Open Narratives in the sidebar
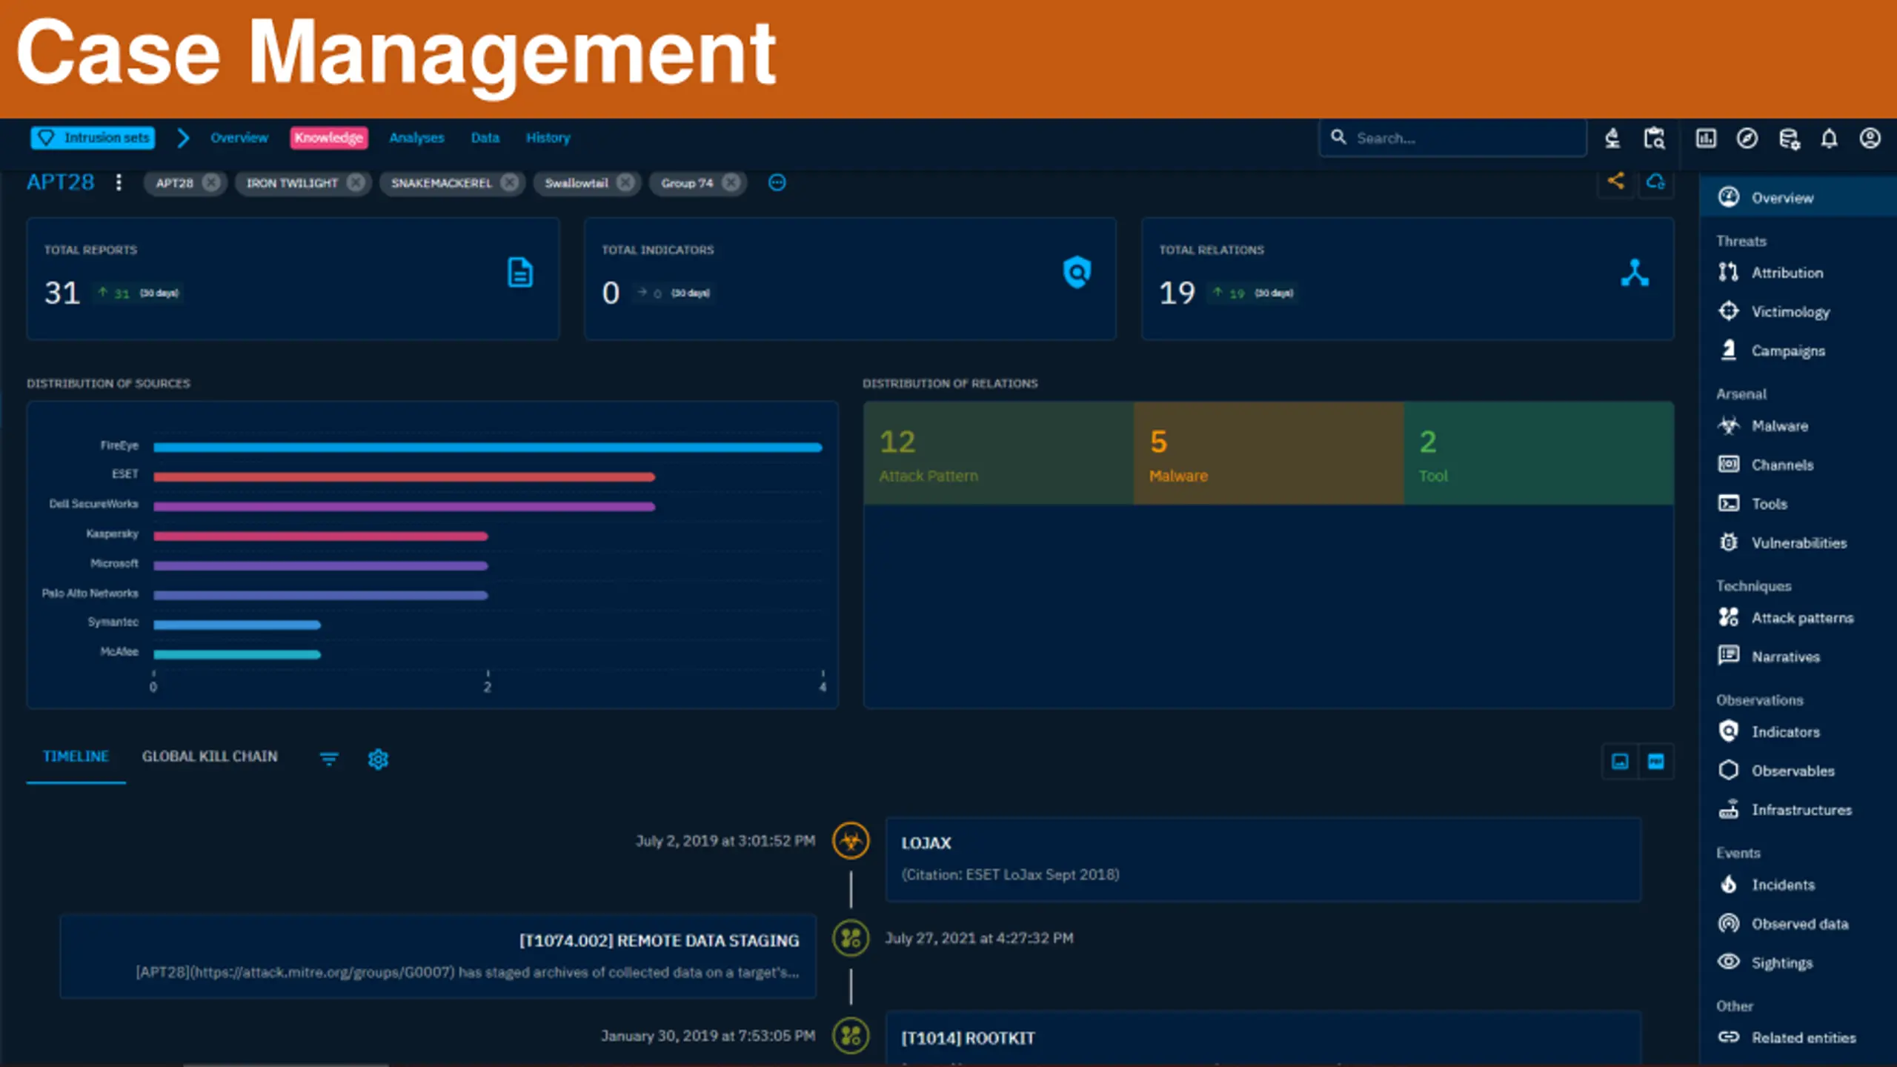Screen dimensions: 1897x1067 [x=1798, y=657]
